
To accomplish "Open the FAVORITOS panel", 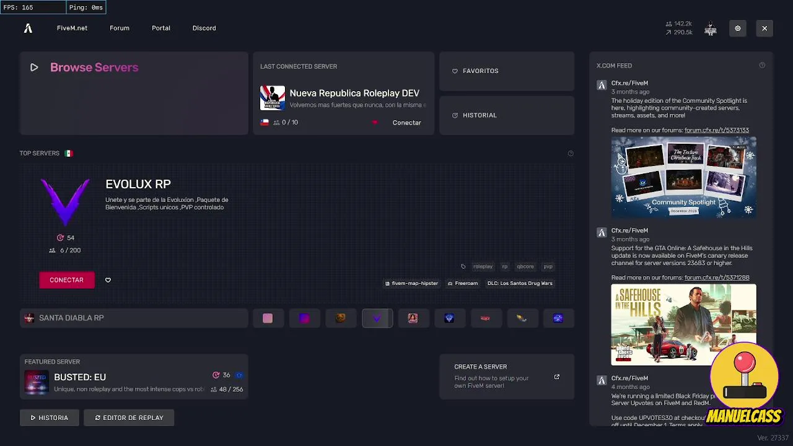I will [x=507, y=71].
